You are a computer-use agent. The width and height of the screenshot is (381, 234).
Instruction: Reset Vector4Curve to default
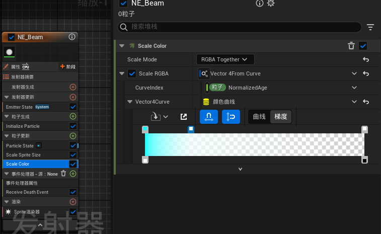coord(366,102)
